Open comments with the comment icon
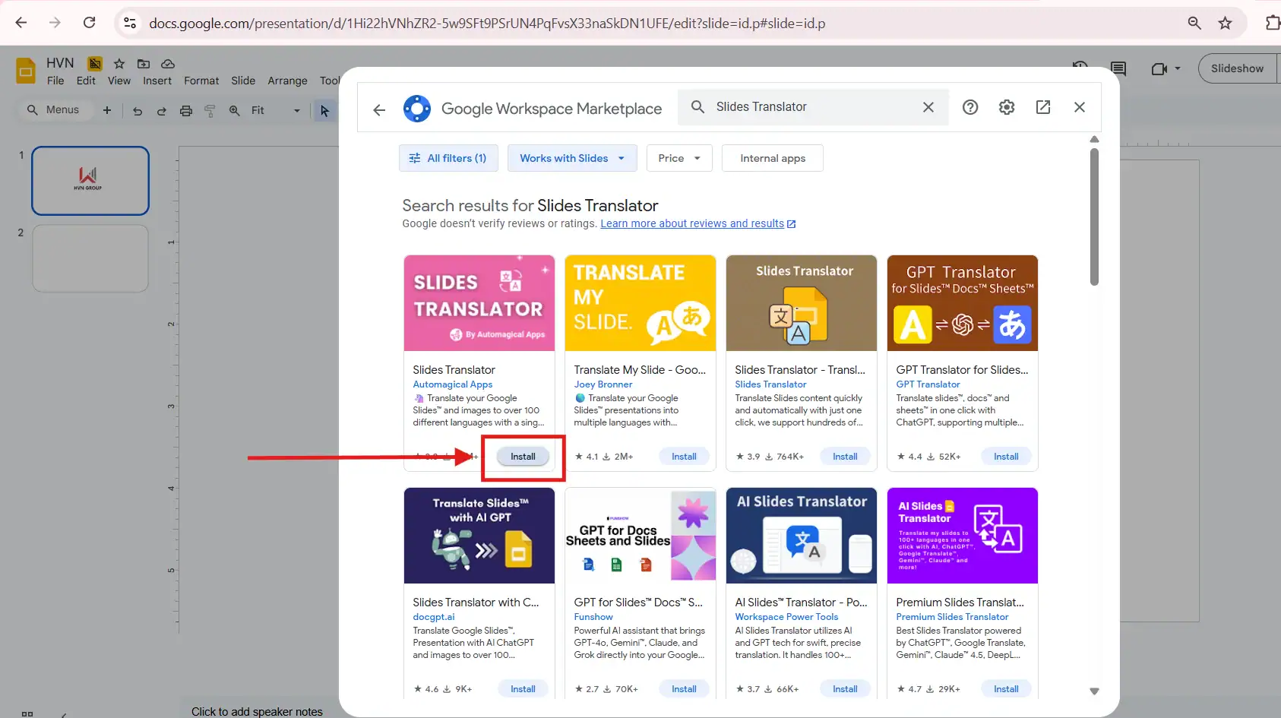1281x718 pixels. tap(1119, 68)
